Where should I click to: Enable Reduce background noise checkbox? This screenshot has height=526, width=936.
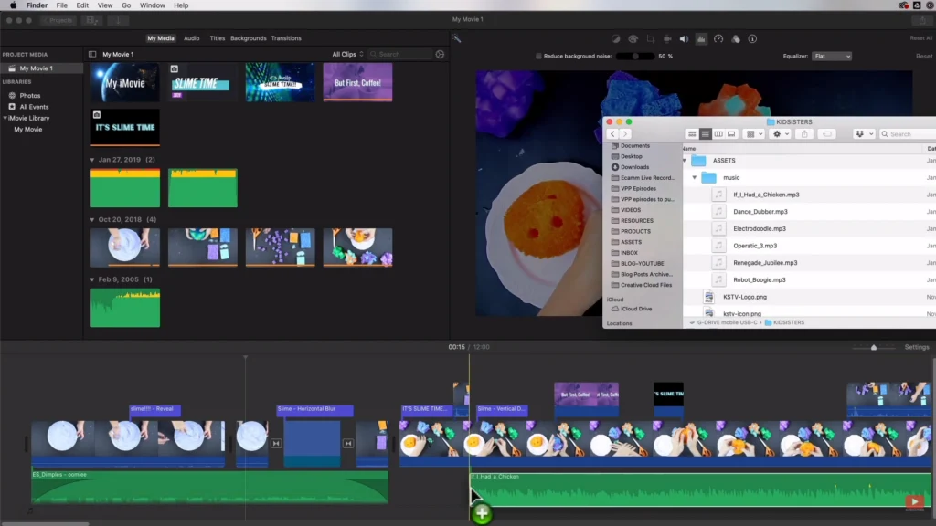(537, 57)
